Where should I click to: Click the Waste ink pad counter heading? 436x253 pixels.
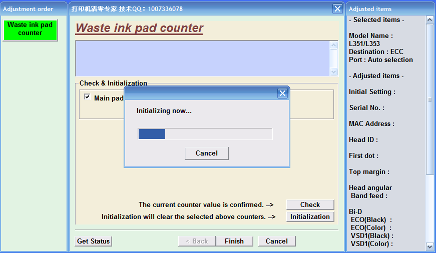[x=139, y=28]
